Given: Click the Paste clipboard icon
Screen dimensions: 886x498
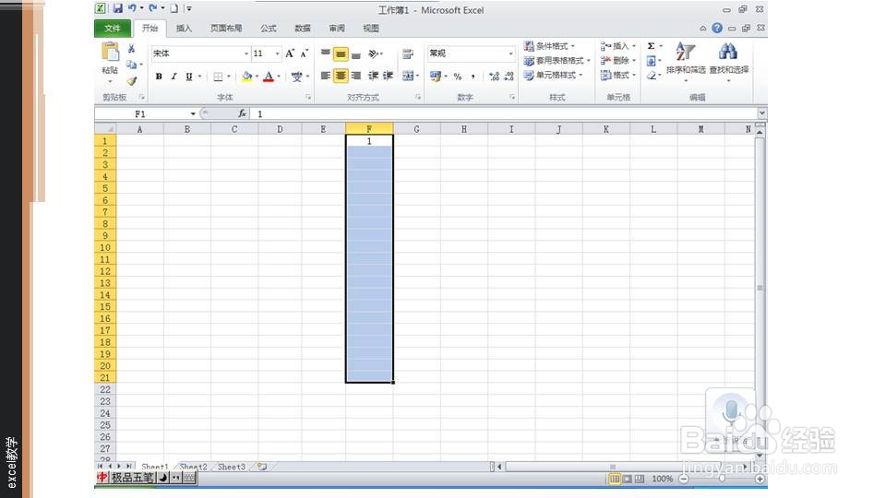Looking at the screenshot, I should click(x=110, y=52).
